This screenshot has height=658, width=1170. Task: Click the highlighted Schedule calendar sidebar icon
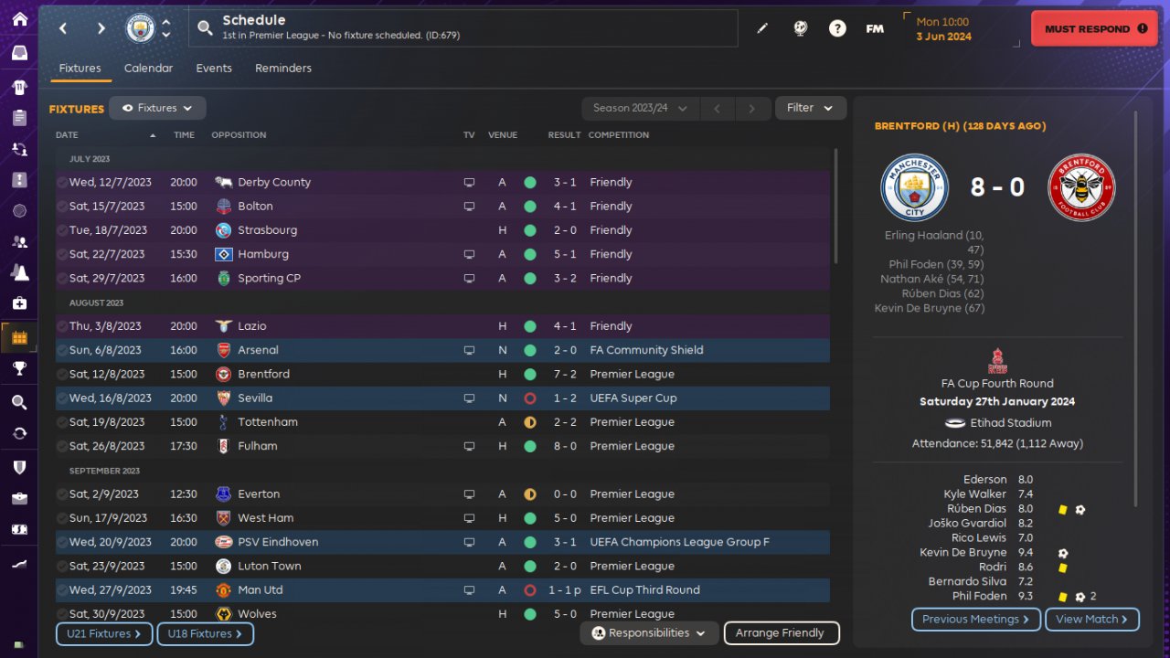tap(19, 337)
